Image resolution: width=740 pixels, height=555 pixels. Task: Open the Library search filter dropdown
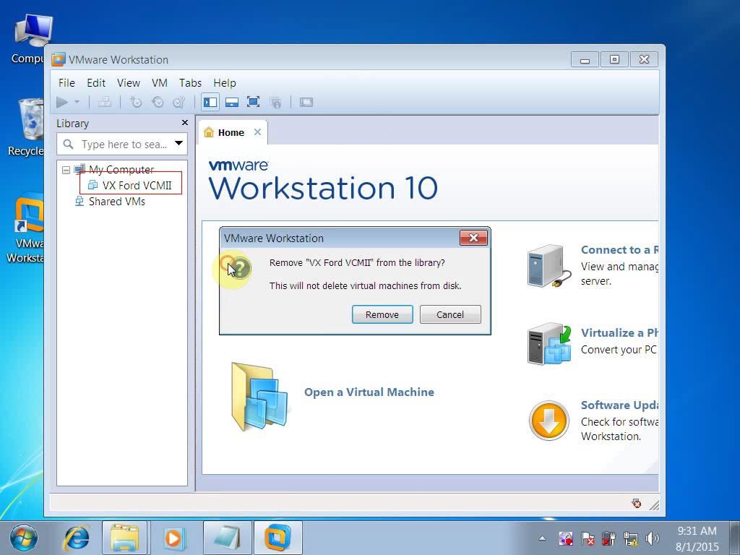click(x=179, y=143)
